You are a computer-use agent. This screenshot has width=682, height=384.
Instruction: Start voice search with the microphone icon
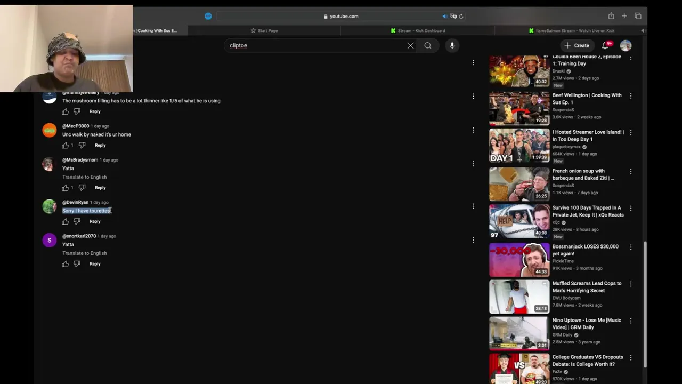[452, 45]
